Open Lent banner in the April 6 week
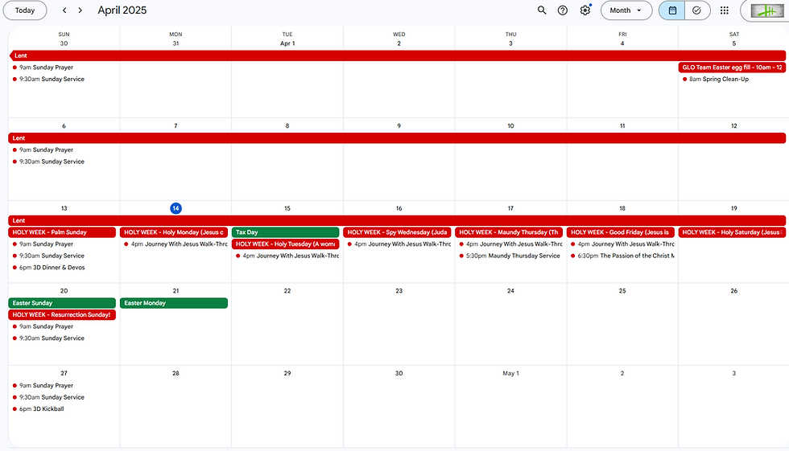The width and height of the screenshot is (789, 451). pyautogui.click(x=398, y=138)
